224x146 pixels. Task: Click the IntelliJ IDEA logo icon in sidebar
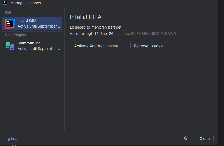pyautogui.click(x=10, y=24)
